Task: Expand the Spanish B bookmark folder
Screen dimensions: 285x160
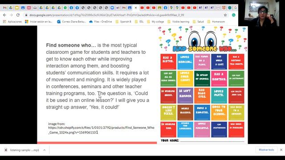Action: [x=123, y=22]
